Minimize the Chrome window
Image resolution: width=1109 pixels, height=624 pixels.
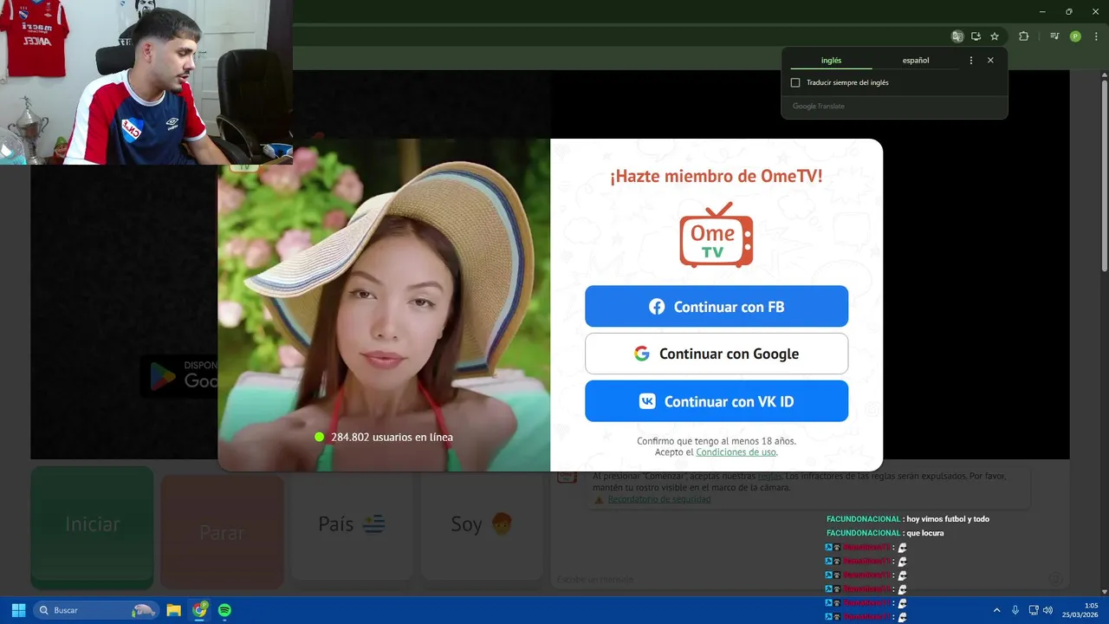pos(1044,11)
